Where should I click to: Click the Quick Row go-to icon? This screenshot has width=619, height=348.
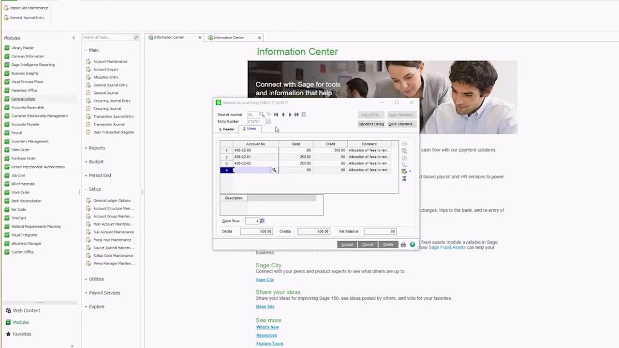(x=262, y=221)
